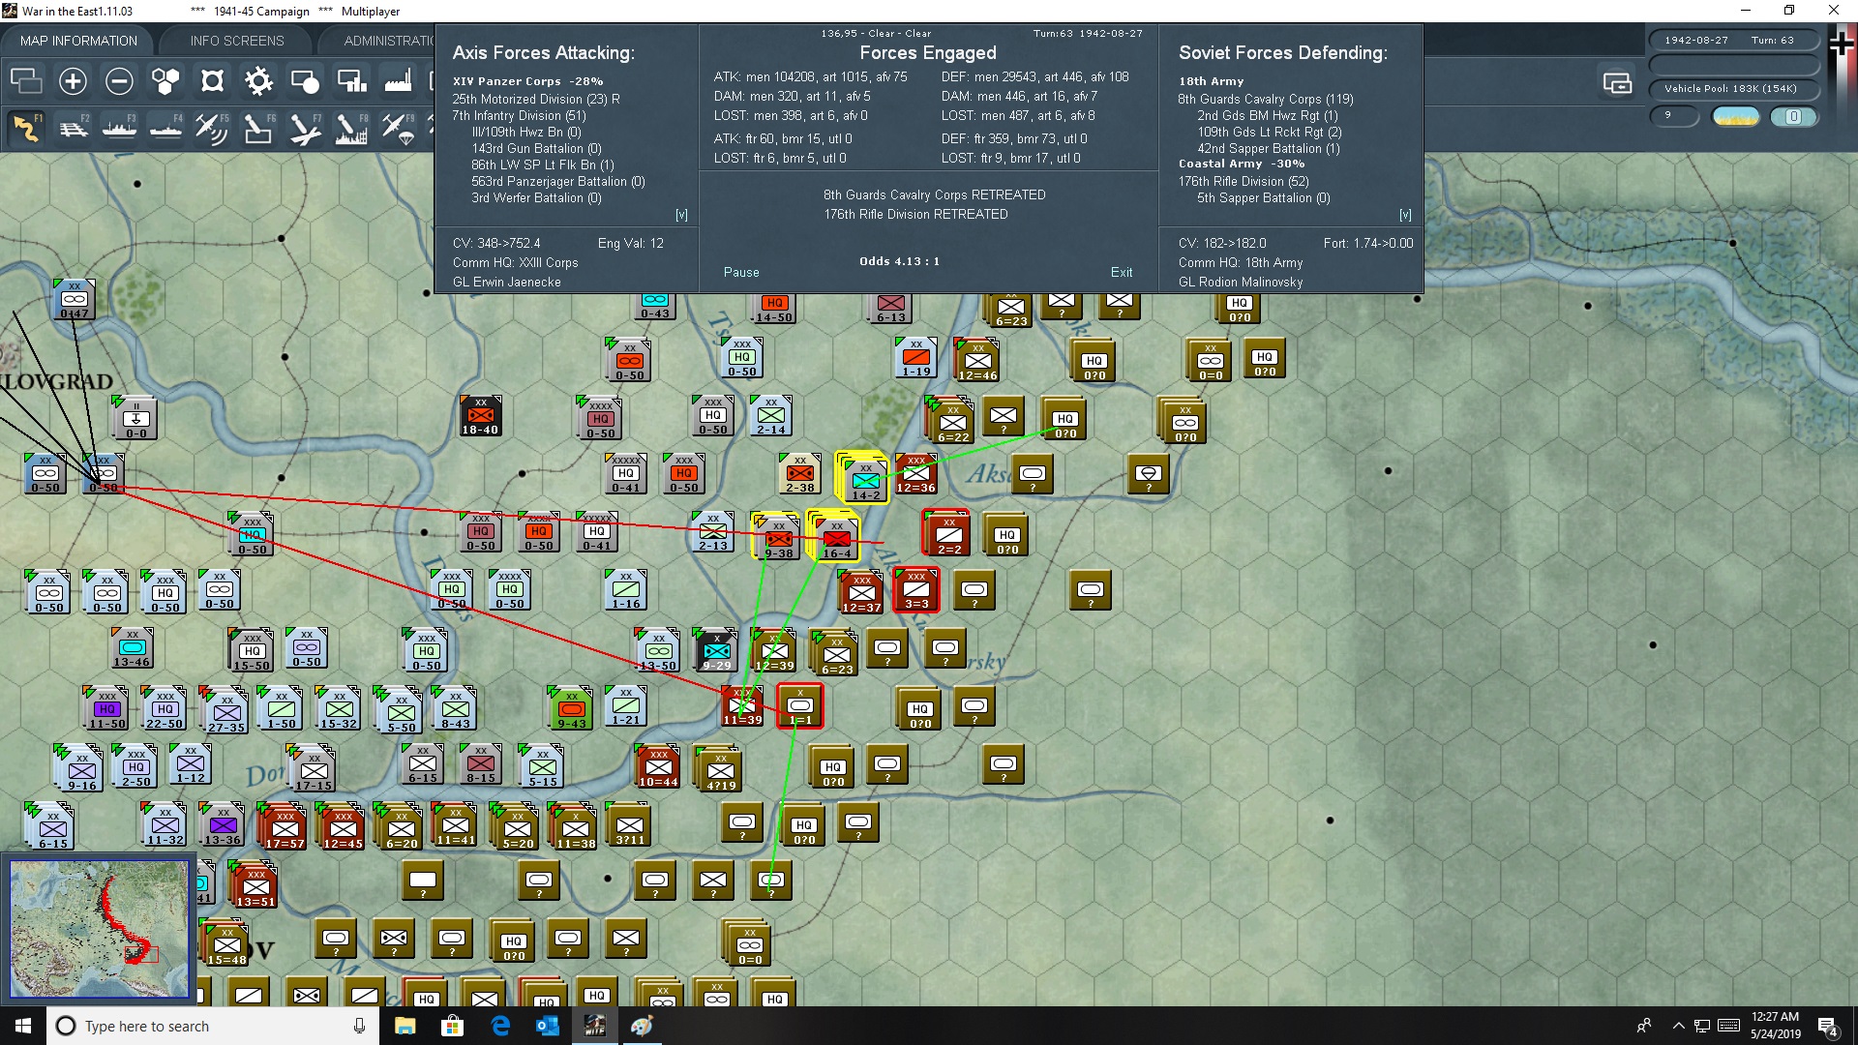Enable F6 bomb unit mode

[258, 128]
